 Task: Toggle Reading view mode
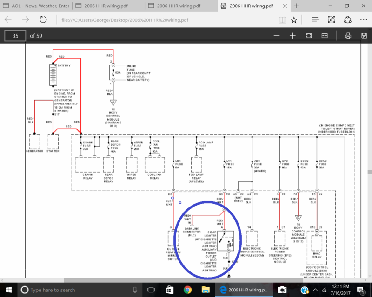(282, 20)
